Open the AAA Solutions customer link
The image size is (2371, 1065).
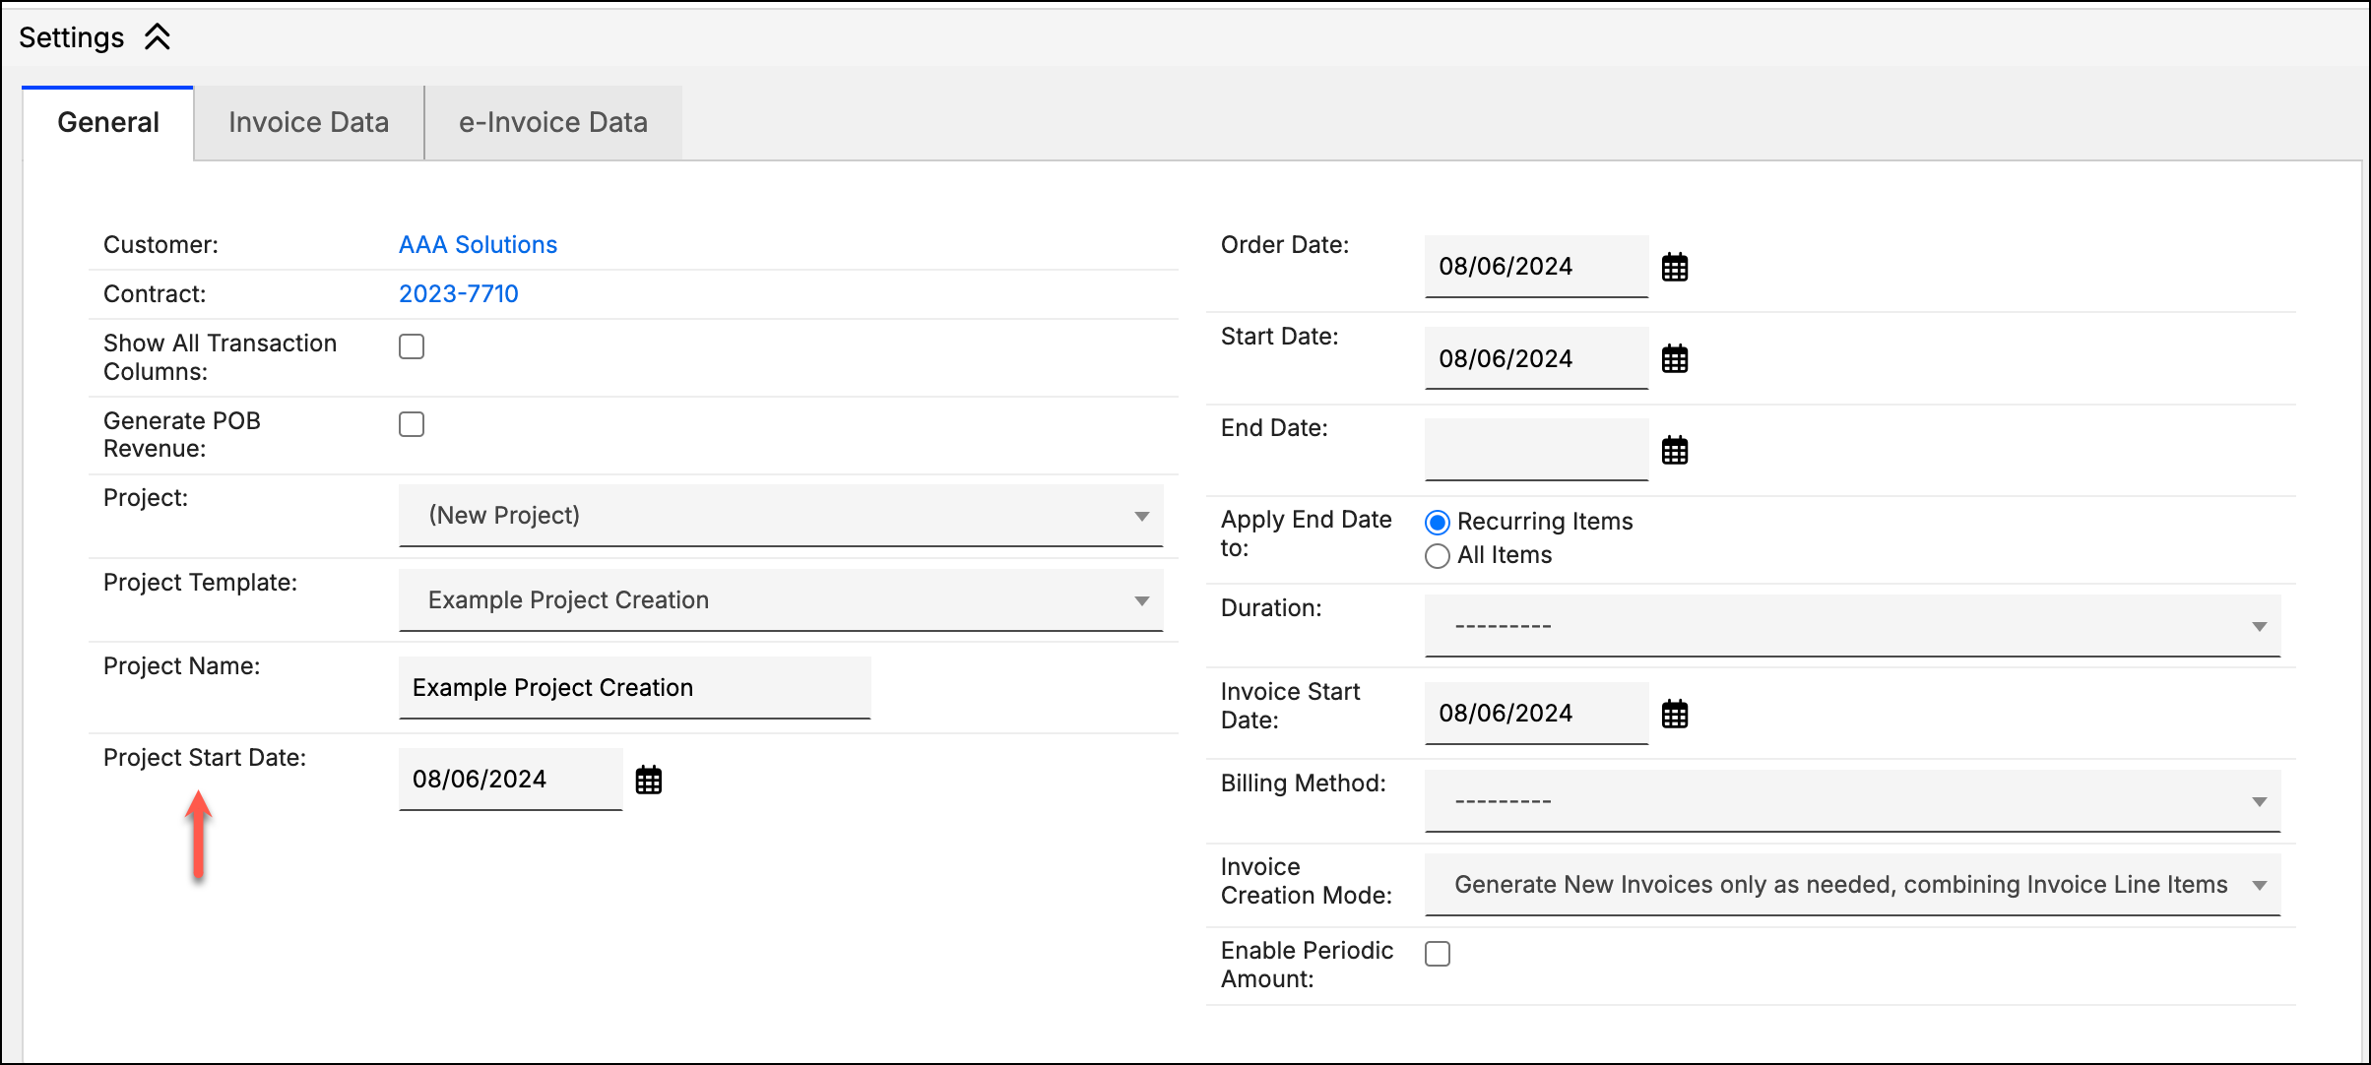[x=478, y=244]
